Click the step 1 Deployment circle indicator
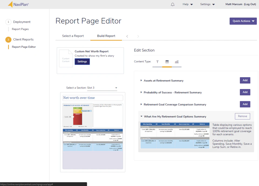 (8, 22)
